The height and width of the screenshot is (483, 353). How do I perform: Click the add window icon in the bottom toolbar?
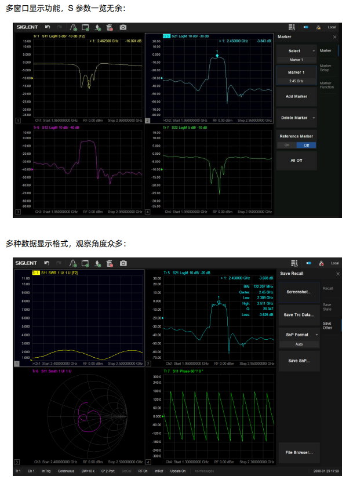pos(85,263)
